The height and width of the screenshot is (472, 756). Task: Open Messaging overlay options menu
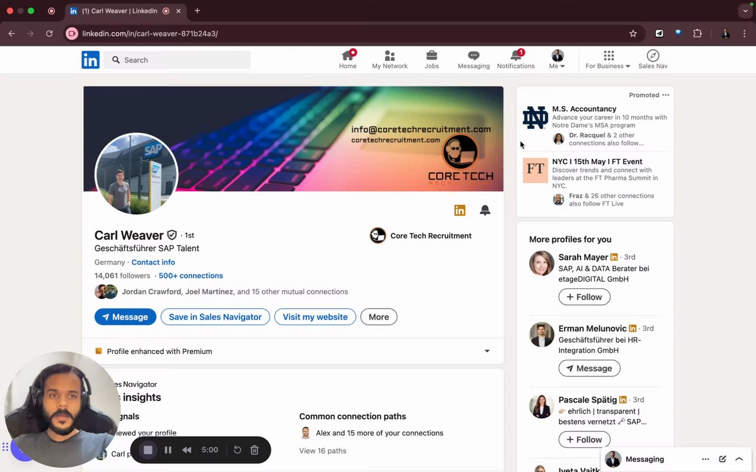(x=705, y=459)
